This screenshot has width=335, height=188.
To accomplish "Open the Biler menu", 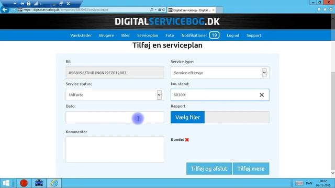I will click(126, 36).
